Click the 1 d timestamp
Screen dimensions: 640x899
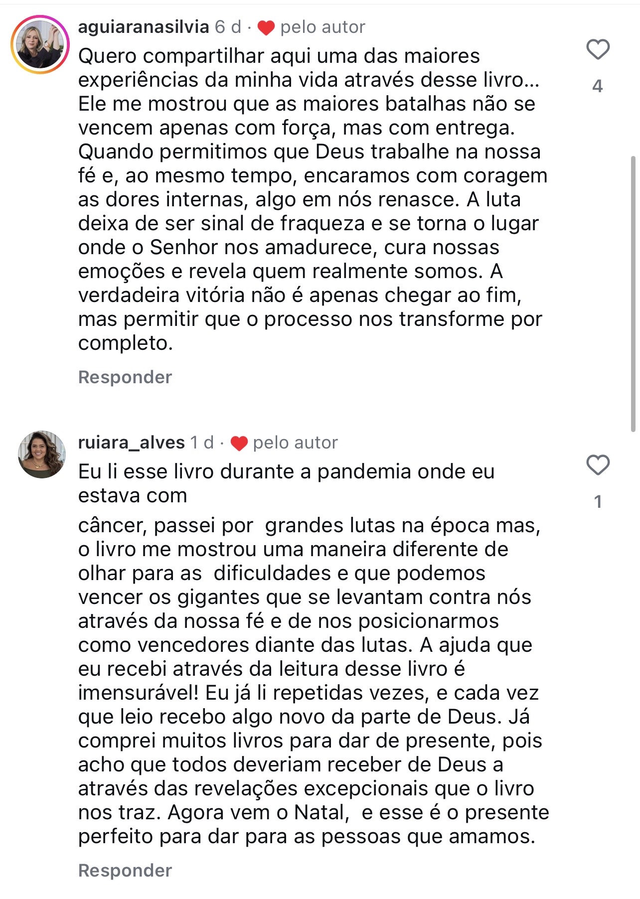point(202,443)
